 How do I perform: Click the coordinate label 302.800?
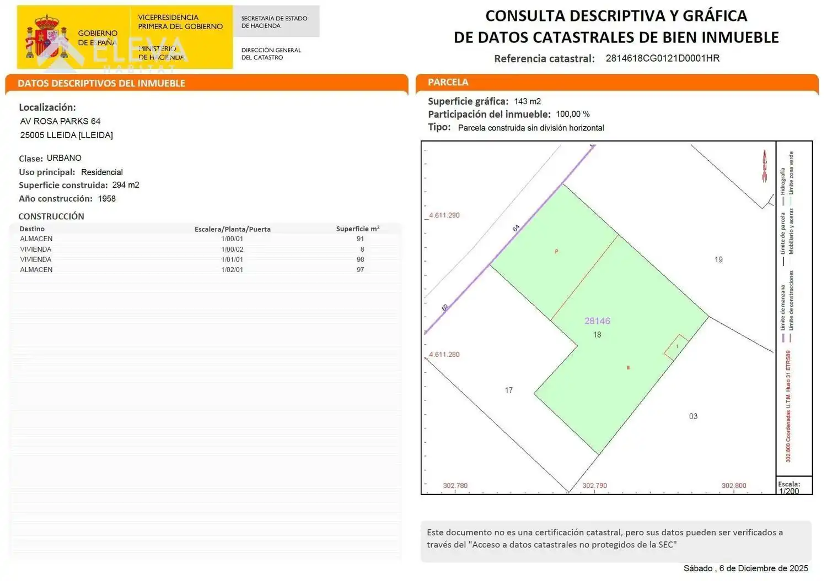tap(734, 486)
